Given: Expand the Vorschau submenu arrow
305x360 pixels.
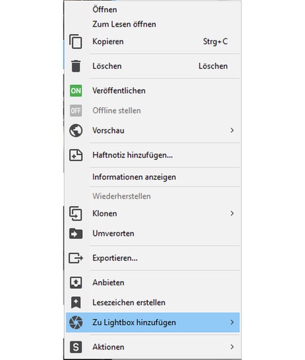Looking at the screenshot, I should (x=232, y=130).
